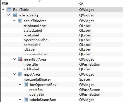Collapse the insertBtnArea node
This screenshot has height=102, width=123.
pyautogui.click(x=15, y=59)
